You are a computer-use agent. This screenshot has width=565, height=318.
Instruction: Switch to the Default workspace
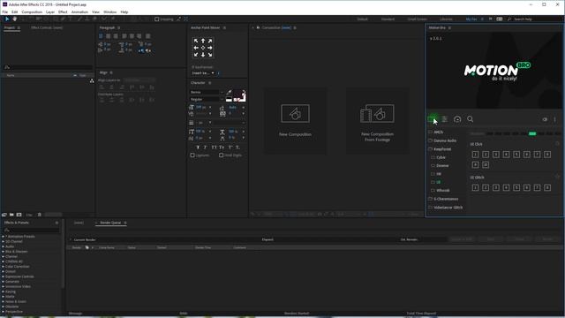pos(362,19)
